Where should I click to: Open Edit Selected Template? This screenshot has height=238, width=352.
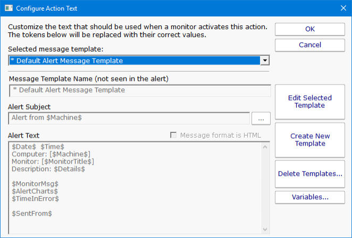(309, 101)
